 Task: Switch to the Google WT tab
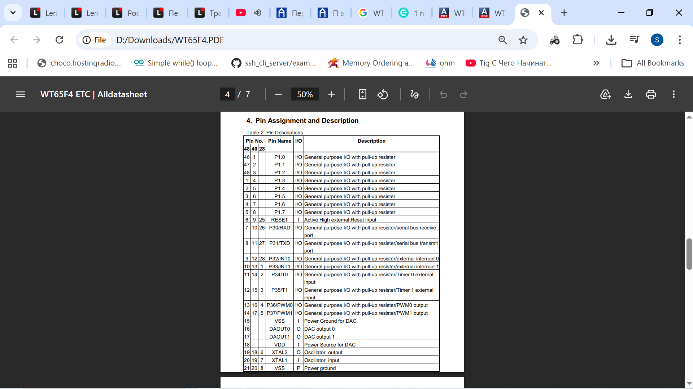(372, 13)
